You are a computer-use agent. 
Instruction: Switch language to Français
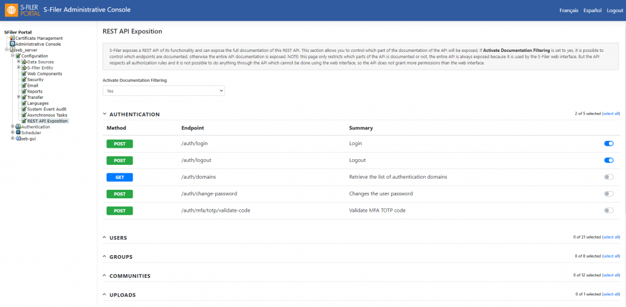pos(569,11)
